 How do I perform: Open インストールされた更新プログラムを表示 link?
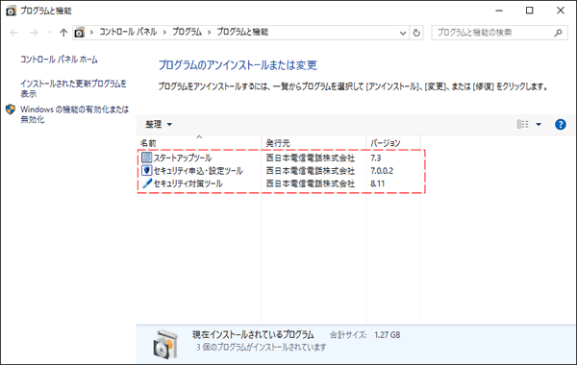coord(73,88)
